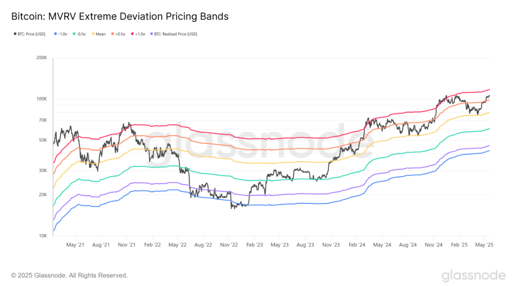
Task: Select the May '21 x-axis date label
Action: coord(75,245)
